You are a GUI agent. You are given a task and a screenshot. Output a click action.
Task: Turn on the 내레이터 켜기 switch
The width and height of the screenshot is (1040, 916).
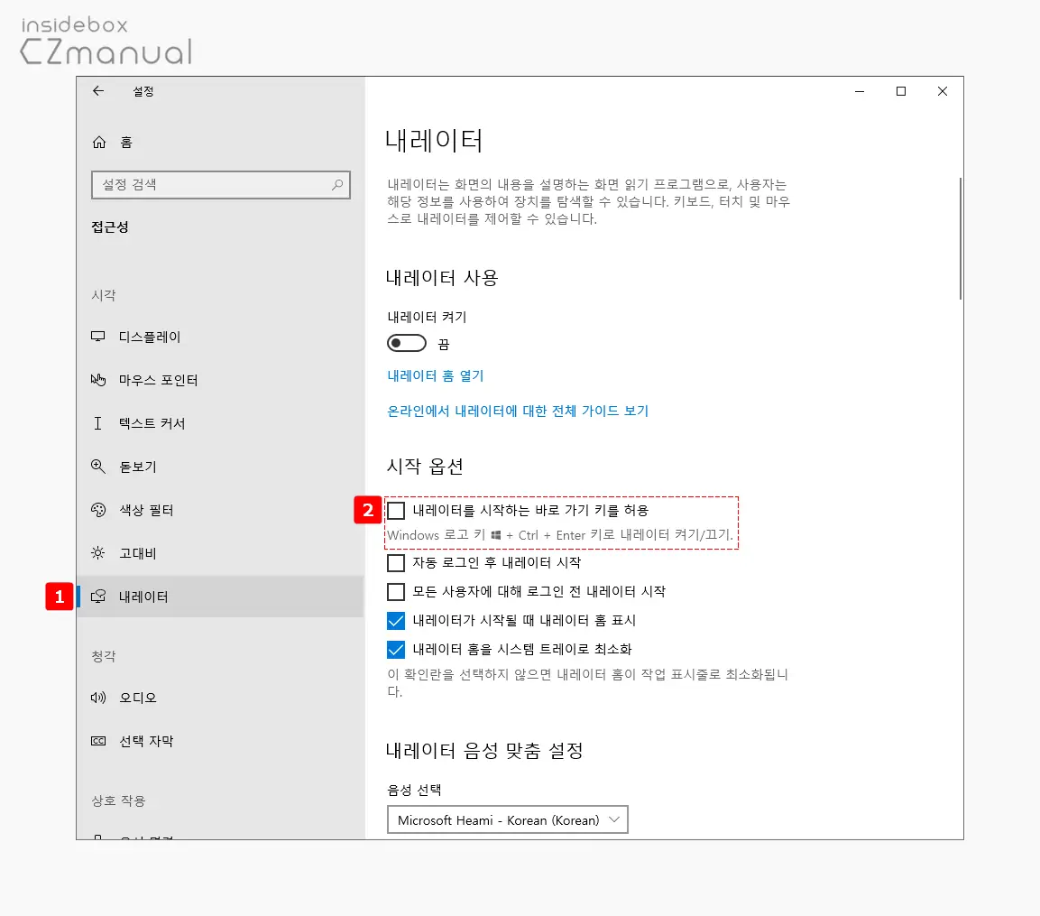[407, 343]
